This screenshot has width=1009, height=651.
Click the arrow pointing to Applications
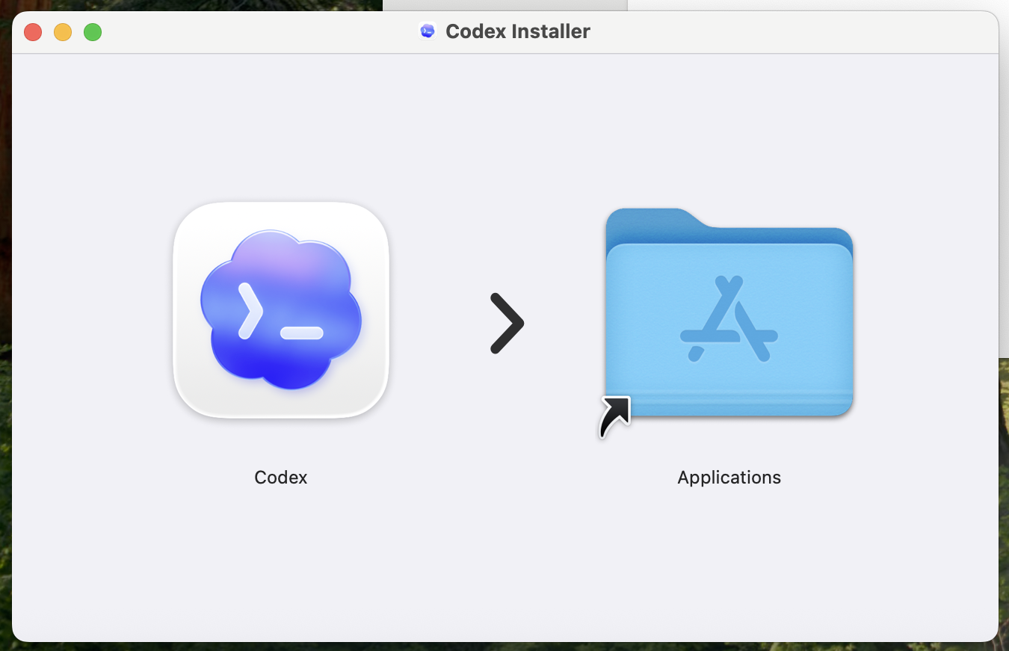[507, 323]
